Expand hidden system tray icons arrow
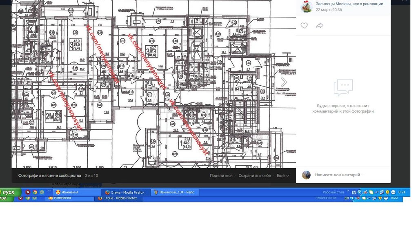This screenshot has height=235, width=418. tap(360, 192)
